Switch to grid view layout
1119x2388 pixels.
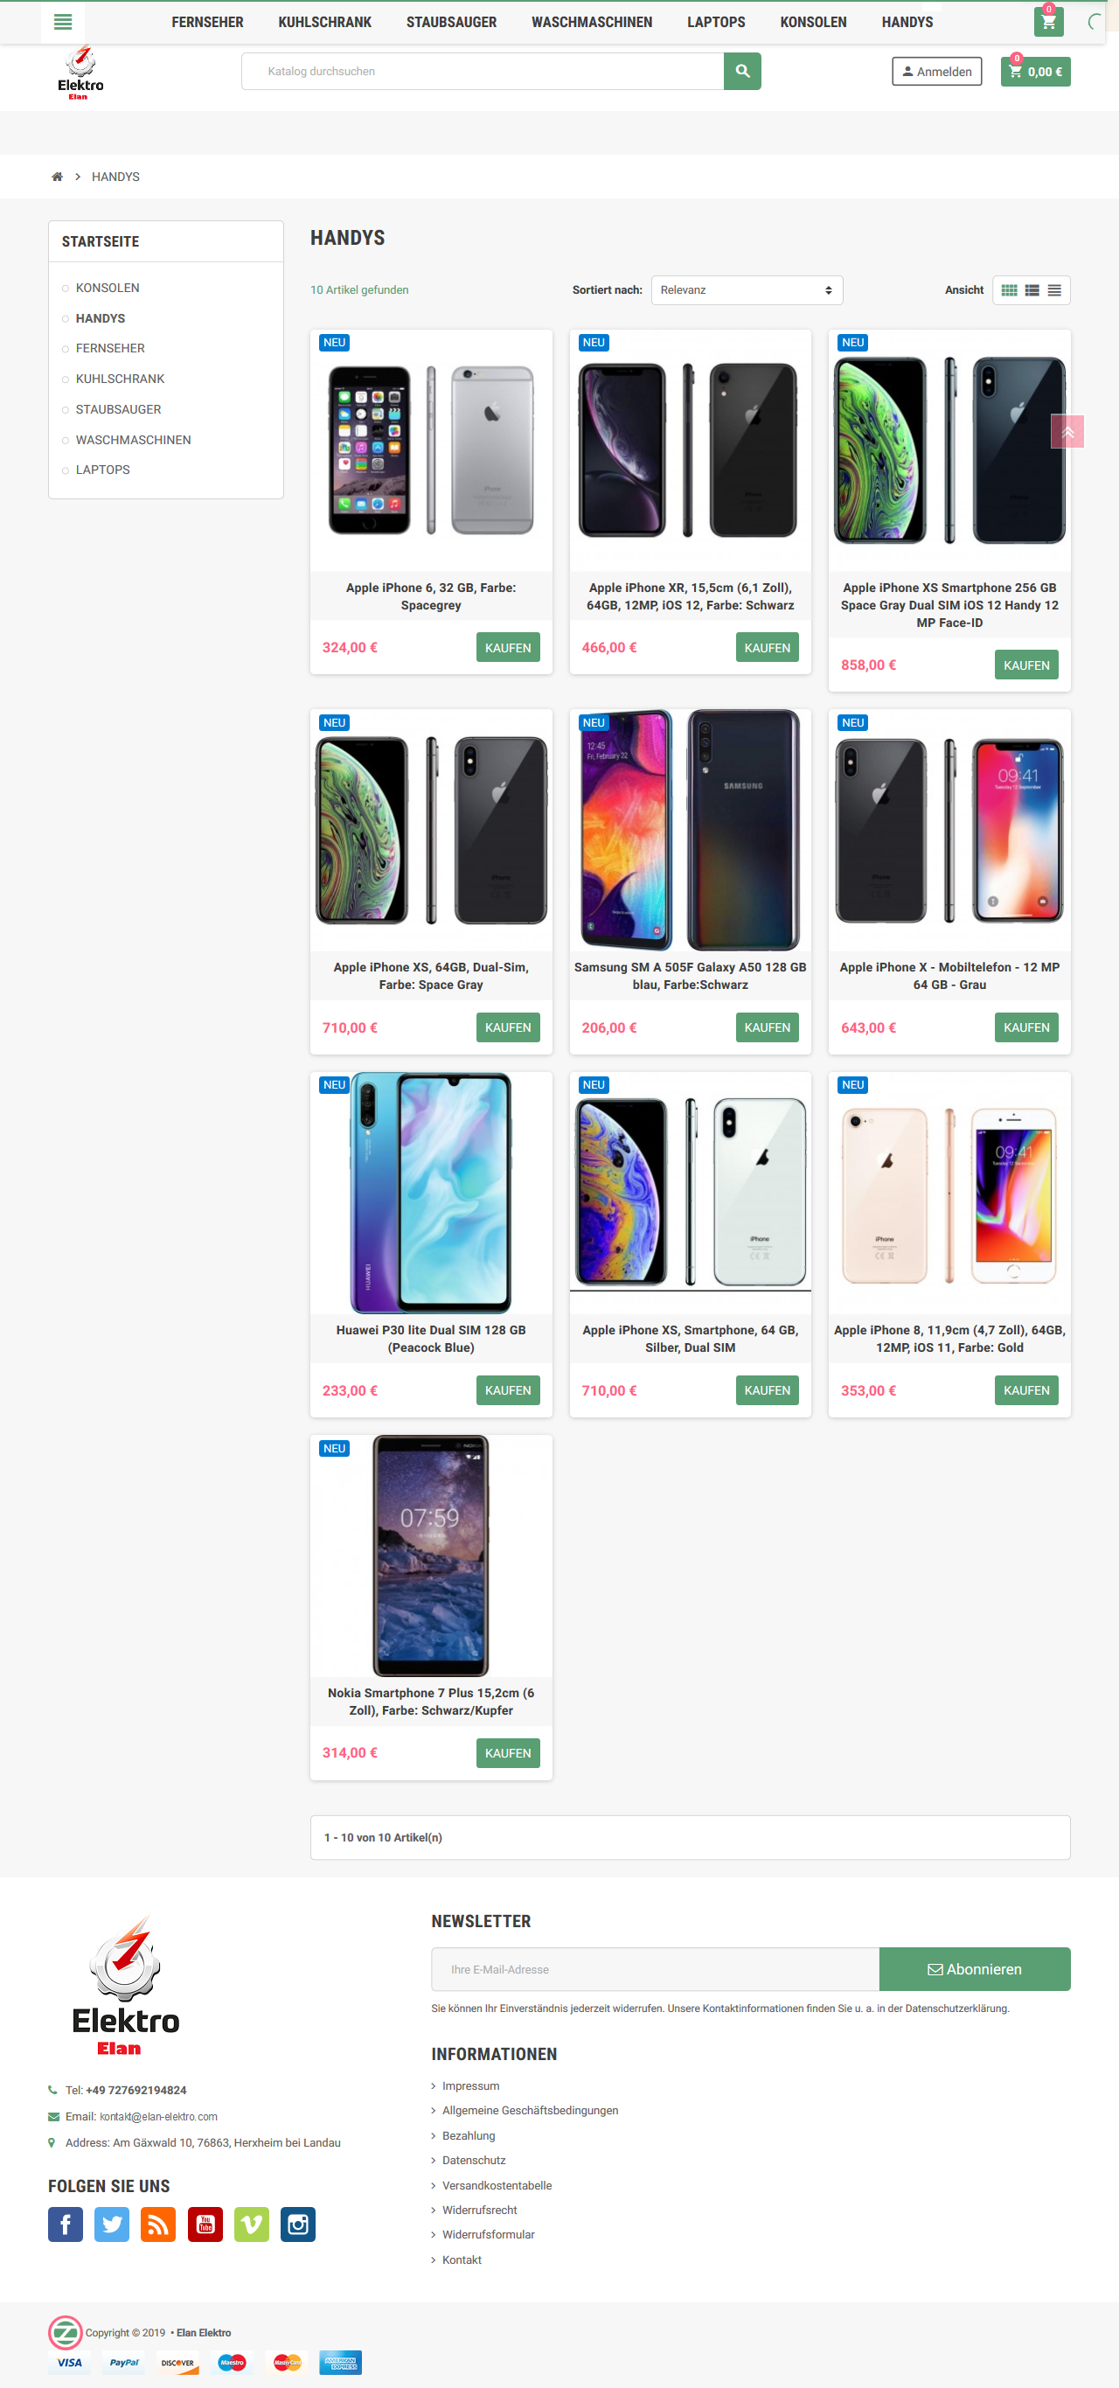point(1009,290)
